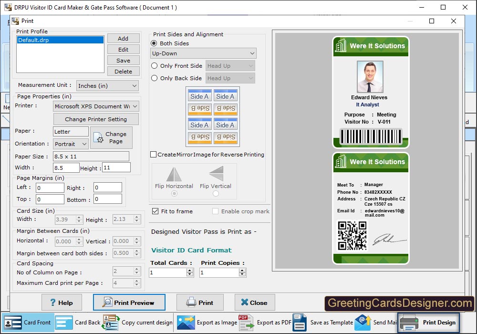The image size is (477, 334).
Task: Click Change Printer Setting
Action: (x=96, y=119)
